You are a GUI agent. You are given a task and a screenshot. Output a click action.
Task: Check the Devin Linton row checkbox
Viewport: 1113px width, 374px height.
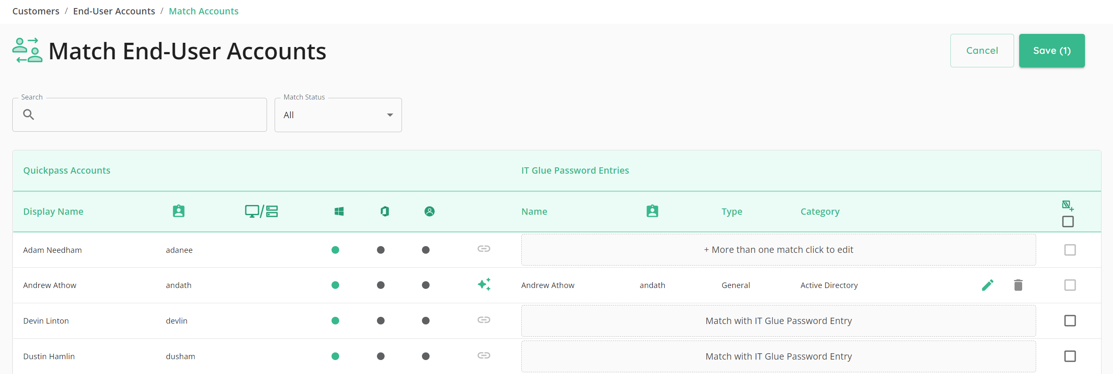(x=1070, y=321)
